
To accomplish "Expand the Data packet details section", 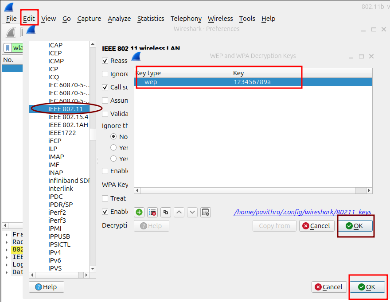I will click(6, 271).
